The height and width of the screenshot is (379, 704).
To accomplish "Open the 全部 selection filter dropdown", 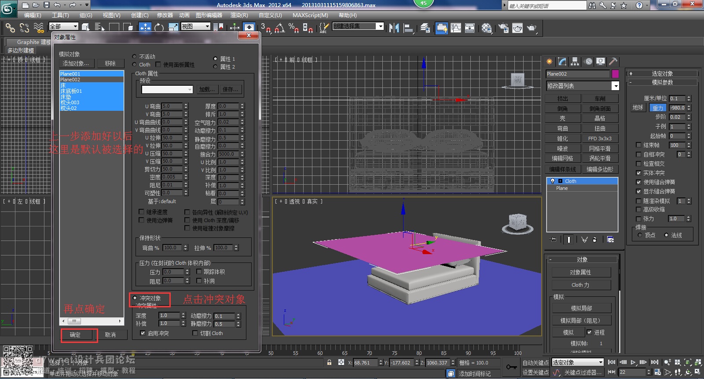I will pos(63,26).
